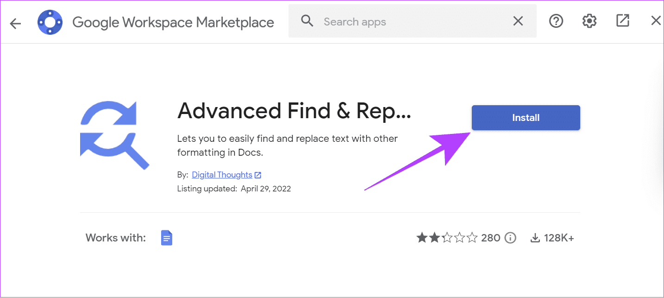Open the help question mark icon

pos(556,21)
